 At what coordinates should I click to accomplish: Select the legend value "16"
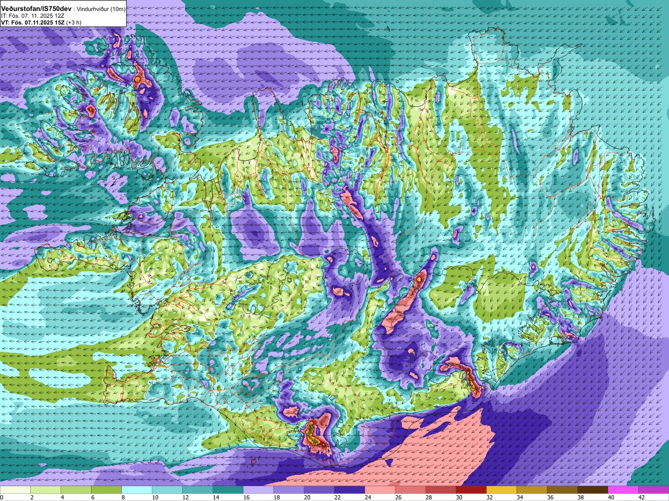pyautogui.click(x=246, y=497)
